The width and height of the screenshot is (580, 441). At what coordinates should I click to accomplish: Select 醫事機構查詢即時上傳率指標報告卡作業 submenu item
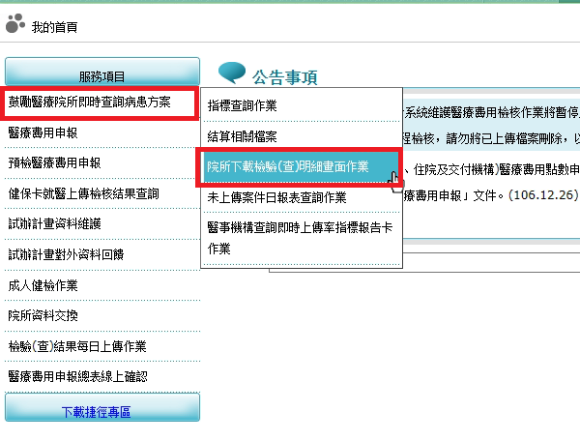point(300,238)
